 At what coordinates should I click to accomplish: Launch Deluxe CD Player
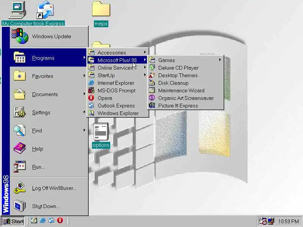click(x=186, y=68)
